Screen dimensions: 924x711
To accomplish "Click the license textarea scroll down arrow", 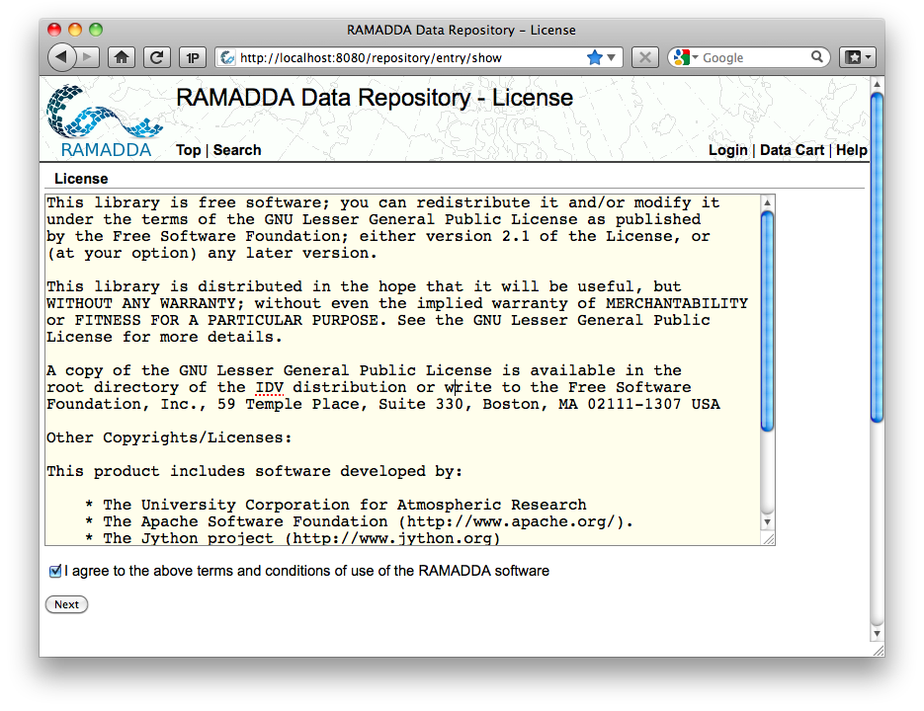I will pos(767,522).
